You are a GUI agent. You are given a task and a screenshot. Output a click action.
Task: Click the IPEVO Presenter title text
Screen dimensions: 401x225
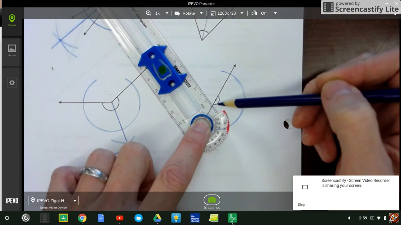click(201, 4)
